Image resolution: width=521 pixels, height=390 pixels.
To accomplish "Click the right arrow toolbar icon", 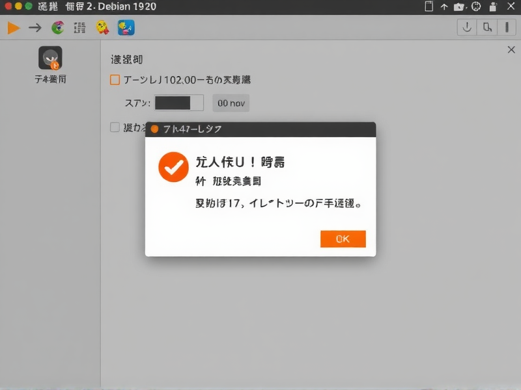I will [35, 27].
